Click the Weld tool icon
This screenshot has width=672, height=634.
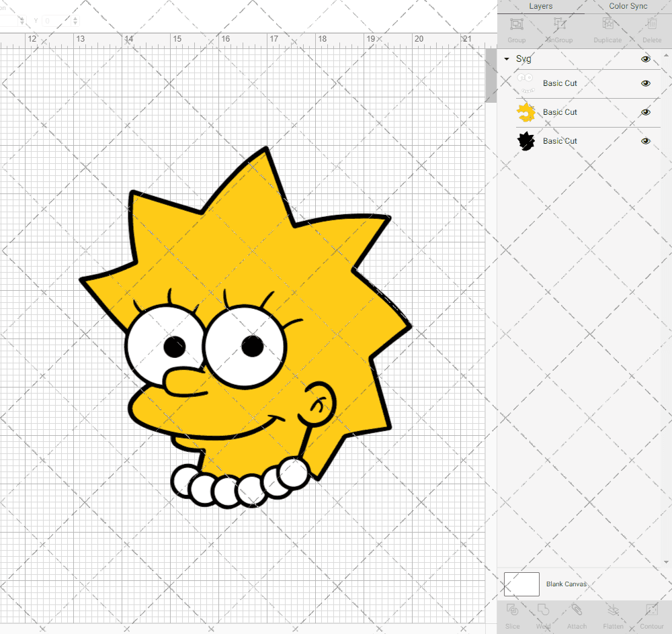[x=543, y=610]
